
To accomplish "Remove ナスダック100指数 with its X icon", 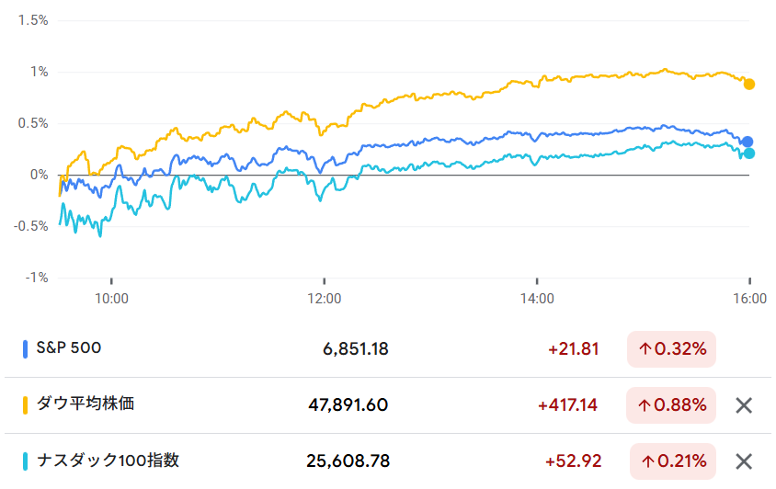I will click(x=744, y=461).
